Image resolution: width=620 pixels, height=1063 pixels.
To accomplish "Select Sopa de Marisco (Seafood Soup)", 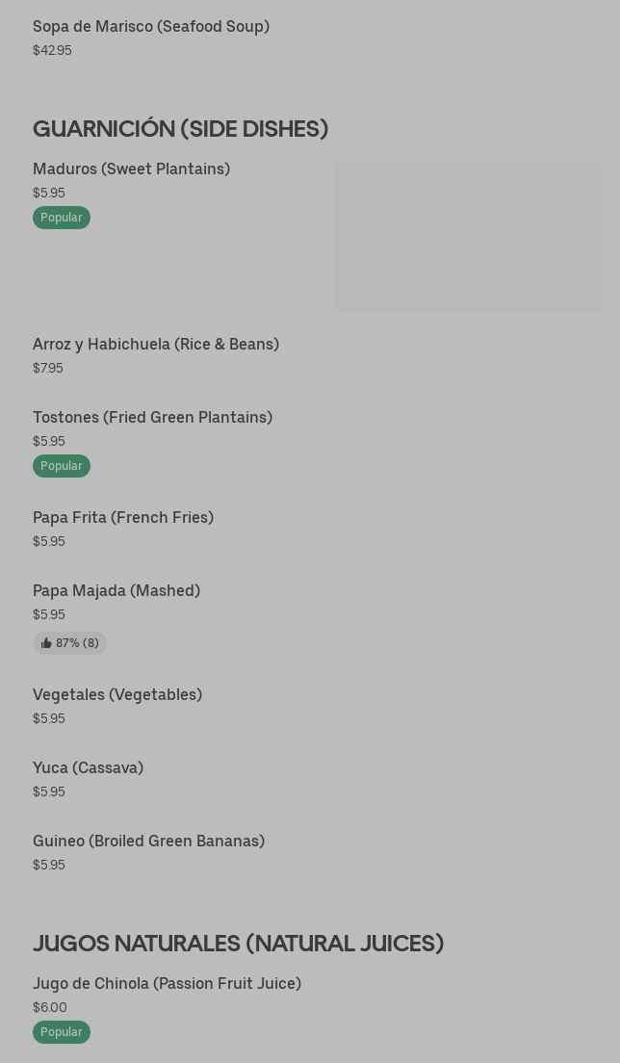I will pos(151,26).
